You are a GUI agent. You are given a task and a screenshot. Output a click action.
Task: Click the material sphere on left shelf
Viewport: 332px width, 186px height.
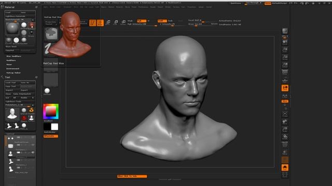47,91
